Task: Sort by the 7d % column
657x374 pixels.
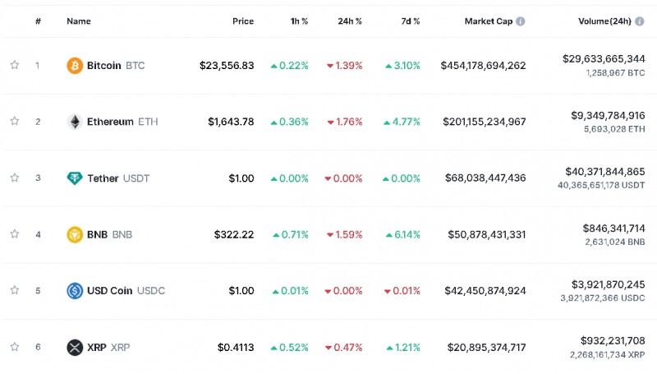Action: click(x=407, y=21)
